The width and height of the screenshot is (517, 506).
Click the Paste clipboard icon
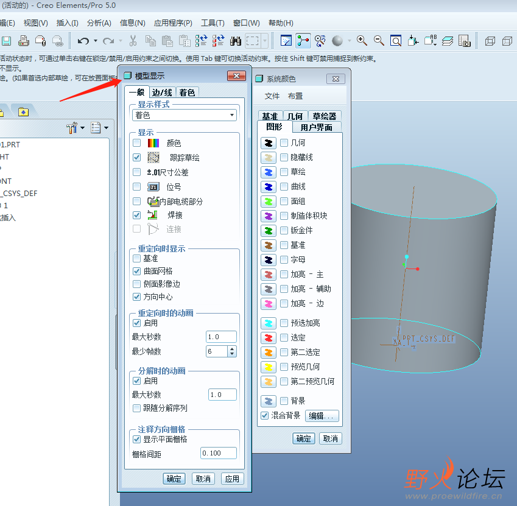[167, 41]
